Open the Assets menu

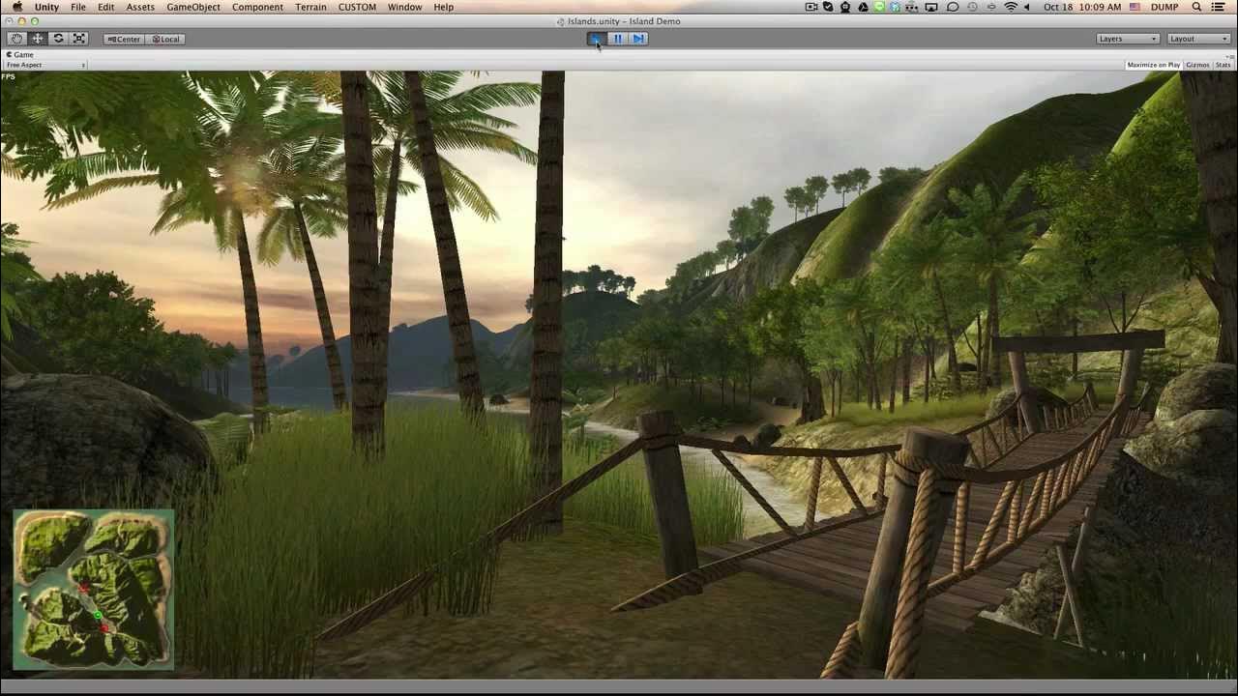coord(140,7)
